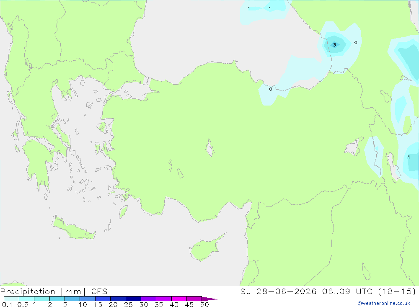Click the 'UTC' label

(x=364, y=291)
